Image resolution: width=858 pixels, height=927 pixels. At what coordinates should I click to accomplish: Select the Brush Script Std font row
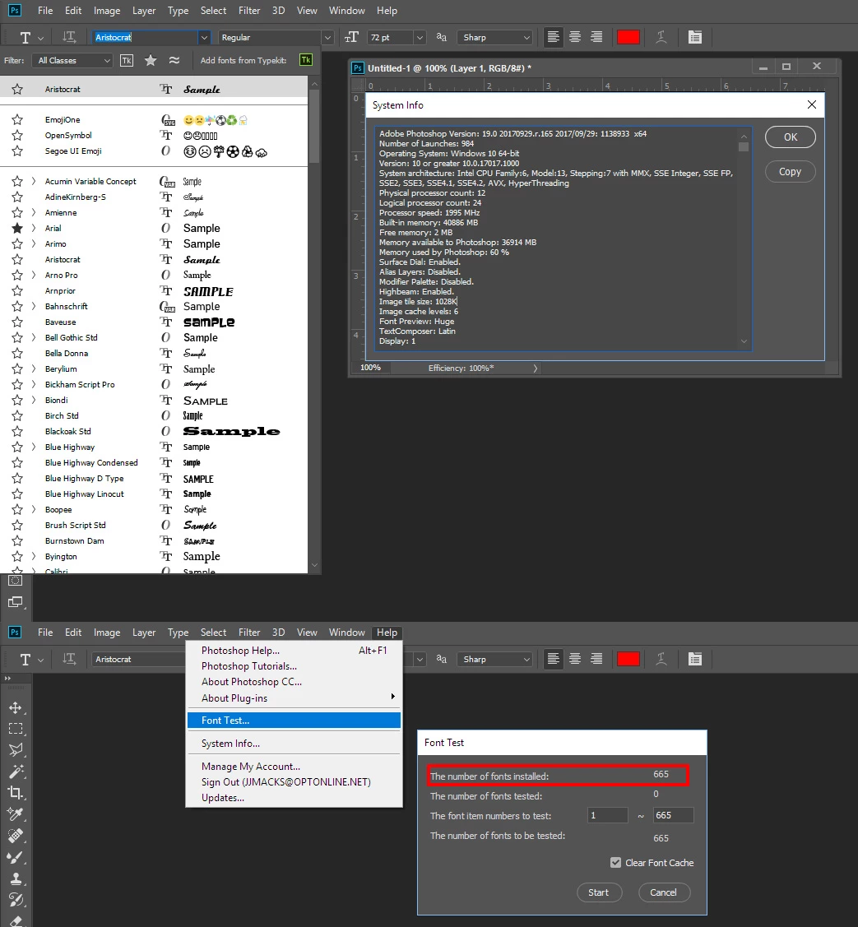click(154, 526)
